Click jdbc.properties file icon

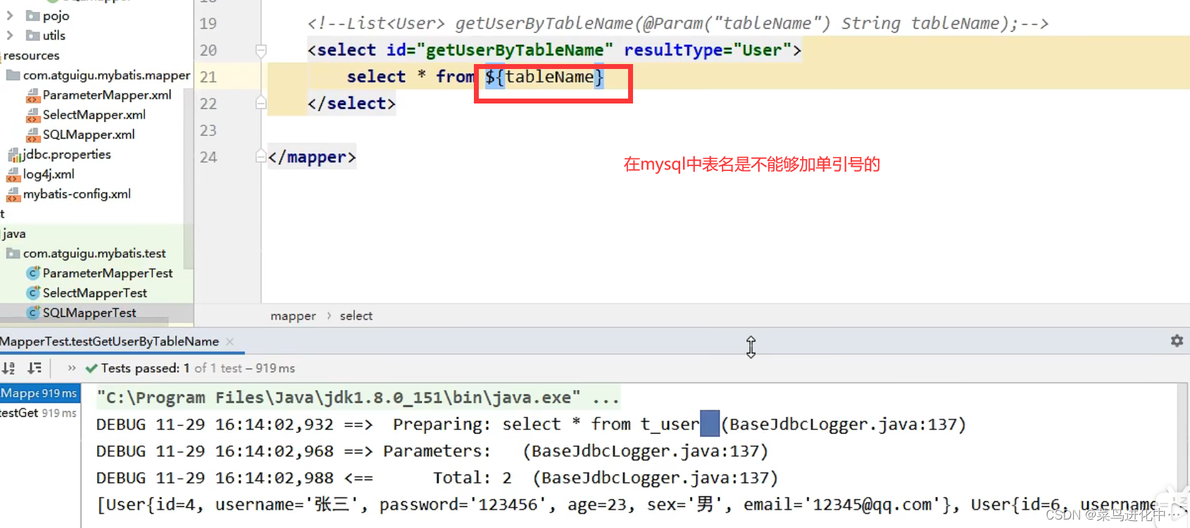click(x=13, y=154)
